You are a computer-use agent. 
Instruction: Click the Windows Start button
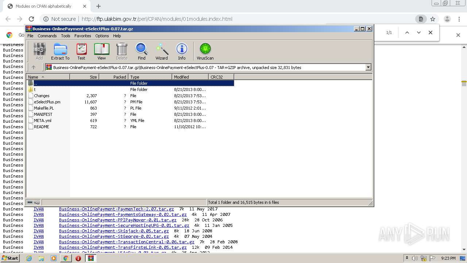10,258
